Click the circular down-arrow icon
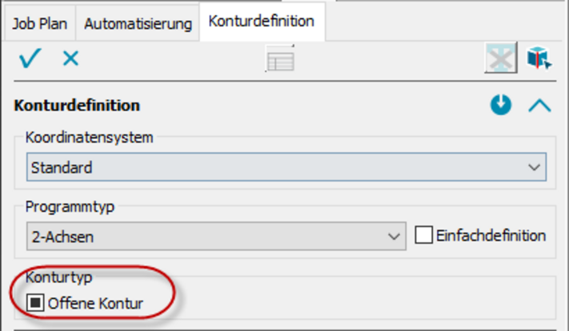This screenshot has width=569, height=331. (x=501, y=106)
